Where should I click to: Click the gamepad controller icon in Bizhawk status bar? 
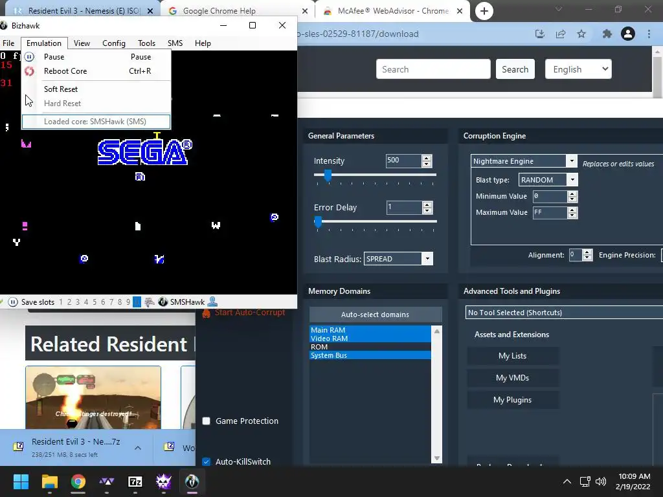[150, 302]
